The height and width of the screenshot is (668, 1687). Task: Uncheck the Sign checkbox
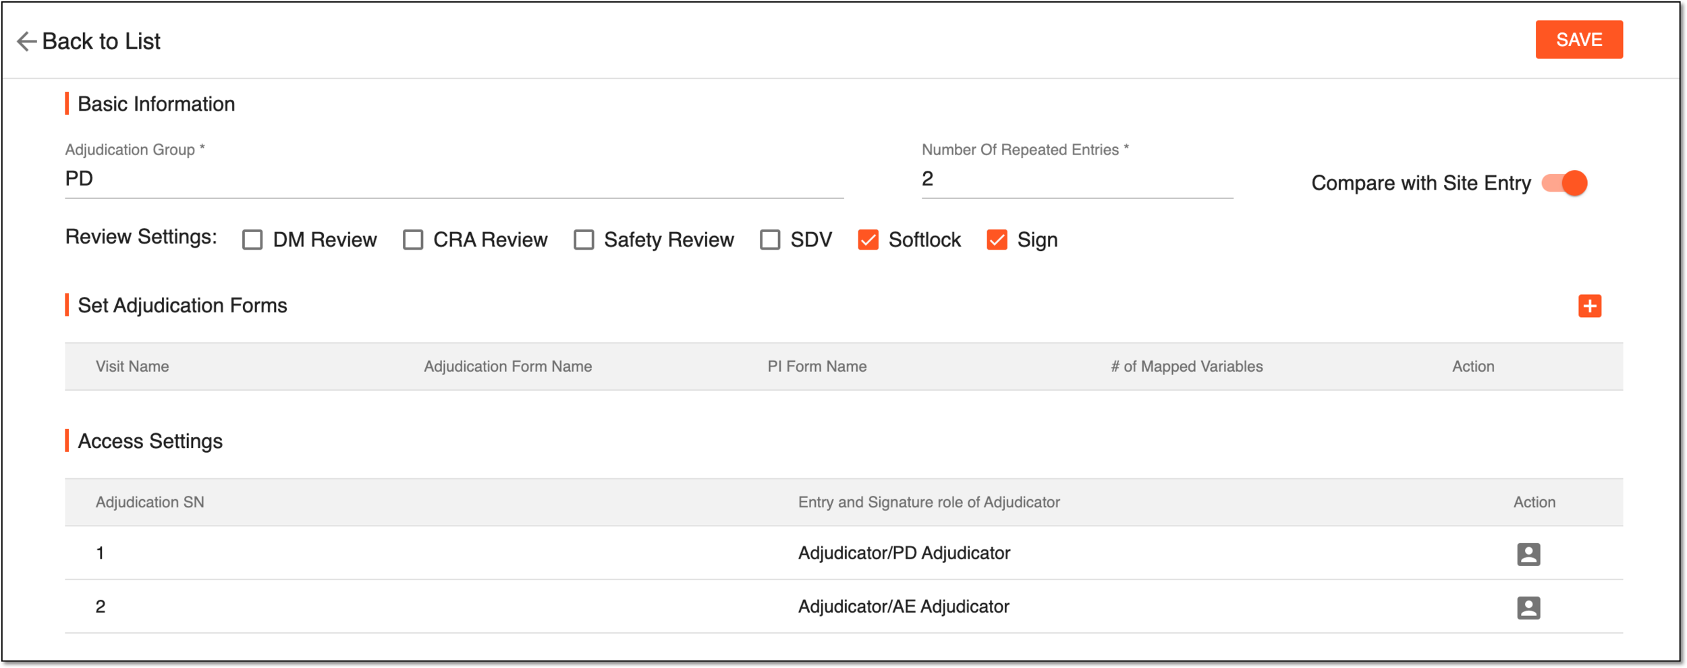click(x=997, y=240)
